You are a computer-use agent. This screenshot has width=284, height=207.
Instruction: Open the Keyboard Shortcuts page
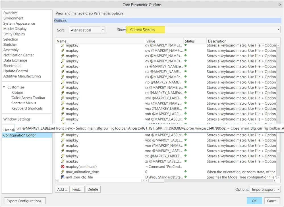click(x=27, y=108)
